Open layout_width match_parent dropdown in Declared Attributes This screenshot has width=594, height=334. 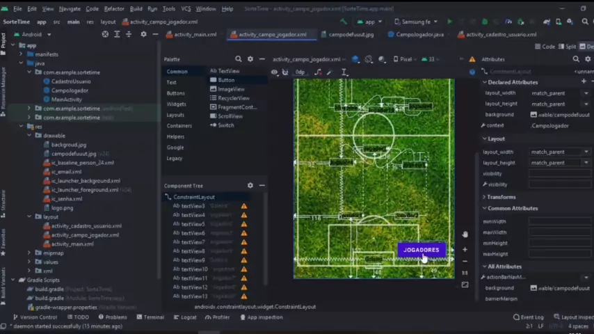click(586, 93)
